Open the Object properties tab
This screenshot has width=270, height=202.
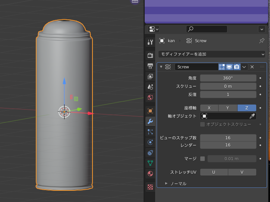[150, 111]
